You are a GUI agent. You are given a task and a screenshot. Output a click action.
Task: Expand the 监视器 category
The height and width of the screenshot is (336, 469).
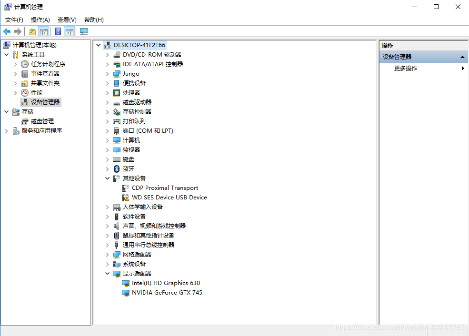[108, 150]
